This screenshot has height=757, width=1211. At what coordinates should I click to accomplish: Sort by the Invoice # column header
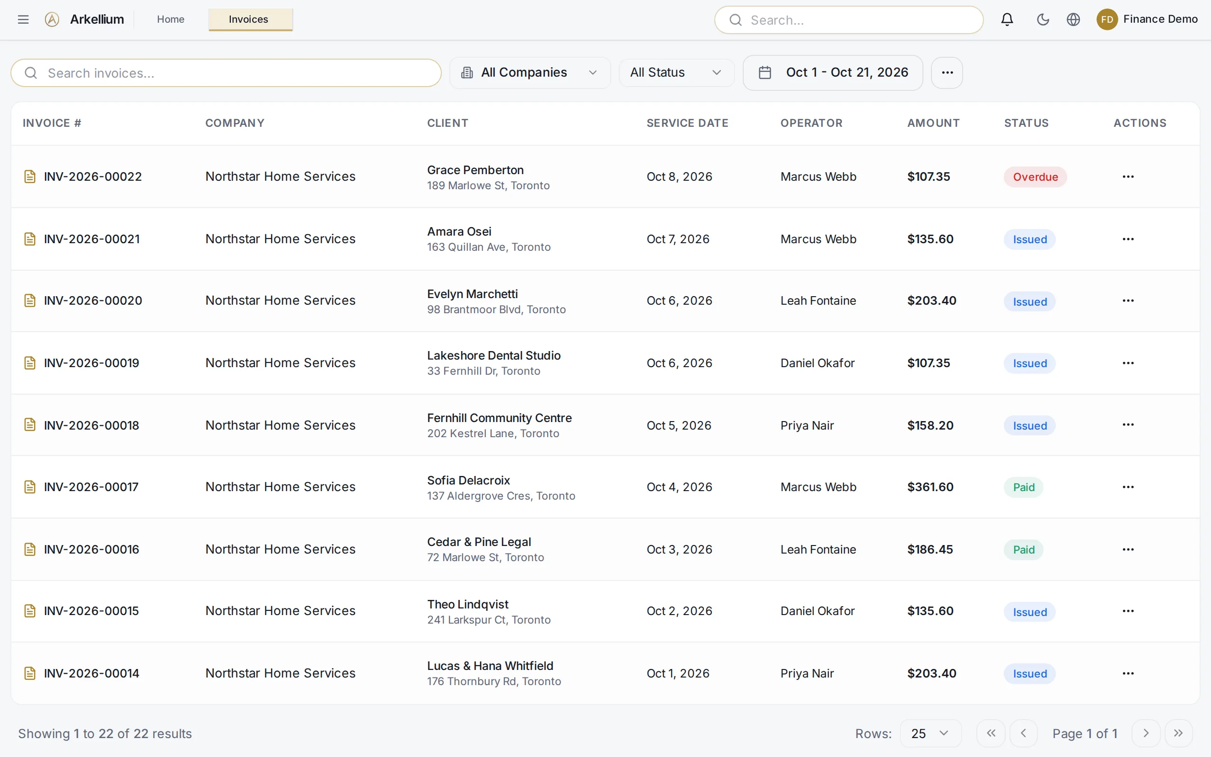tap(52, 123)
